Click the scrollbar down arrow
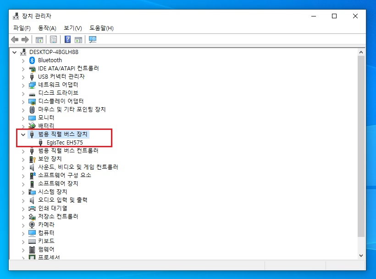The width and height of the screenshot is (376, 279). coord(361,256)
